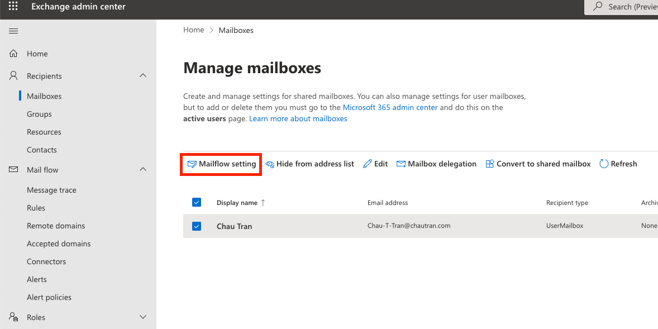Image resolution: width=658 pixels, height=329 pixels.
Task: Open the Chau Tran mailbox name
Action: tap(234, 226)
